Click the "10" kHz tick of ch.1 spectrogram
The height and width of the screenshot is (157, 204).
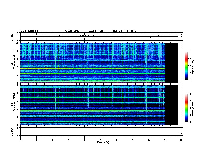click(x=18, y=43)
